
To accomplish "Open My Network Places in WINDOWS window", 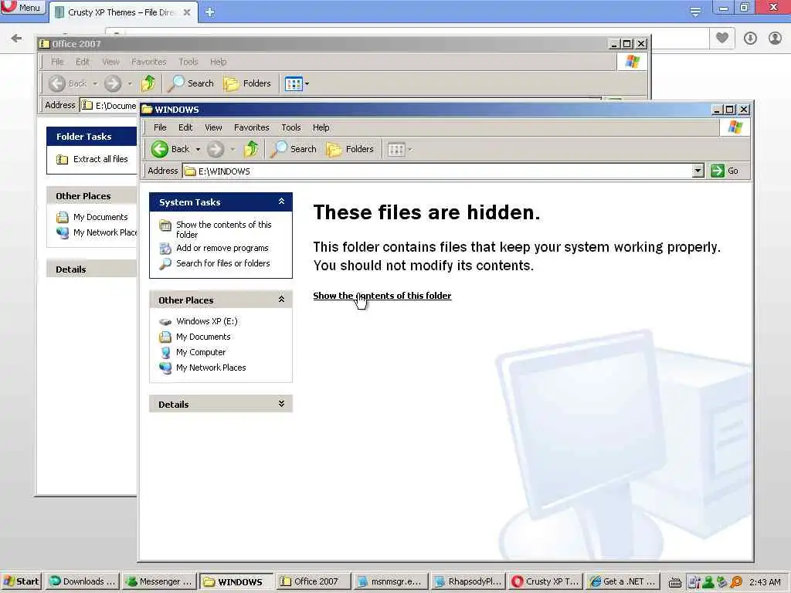I will click(210, 368).
